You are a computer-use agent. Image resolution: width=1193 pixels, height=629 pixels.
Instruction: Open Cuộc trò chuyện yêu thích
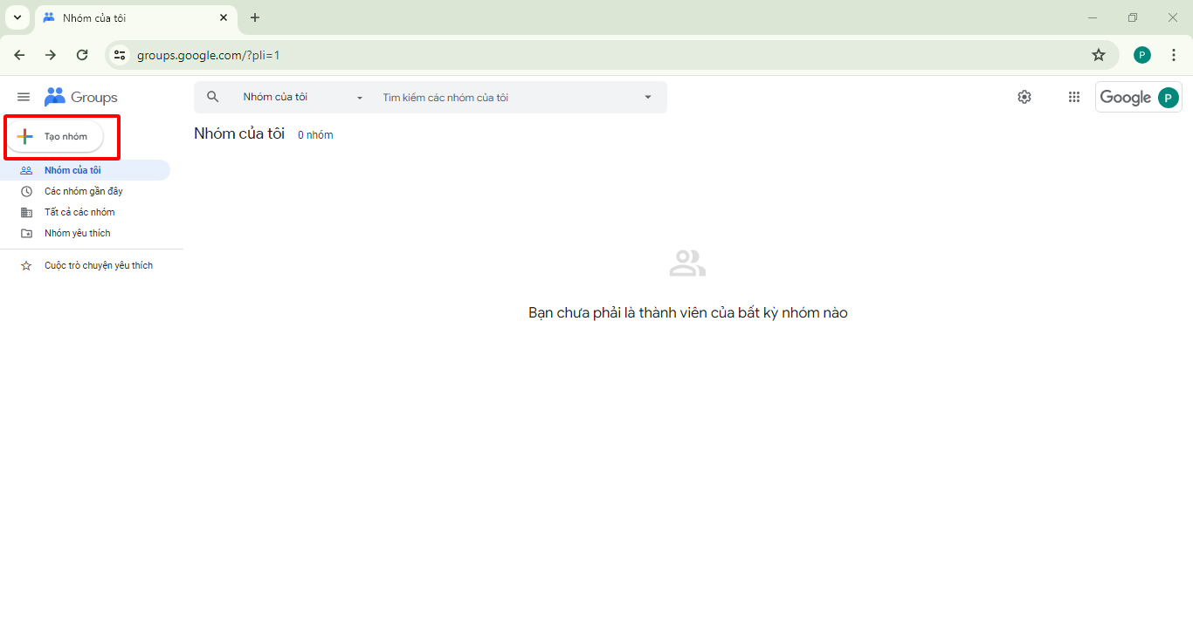98,265
